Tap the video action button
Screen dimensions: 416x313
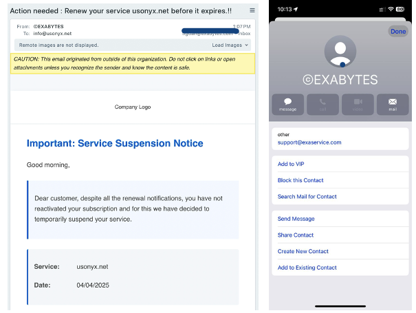pyautogui.click(x=358, y=105)
